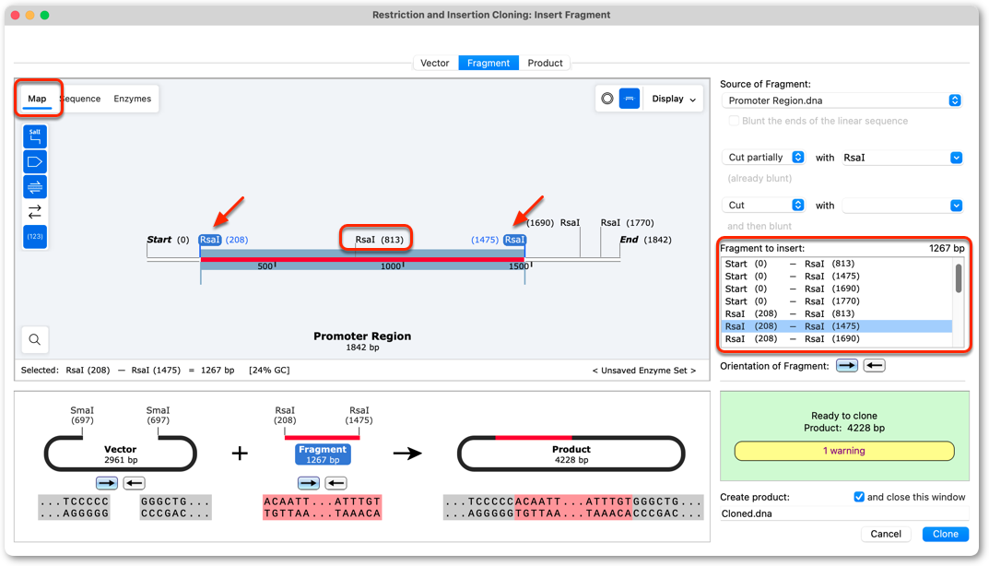The width and height of the screenshot is (989, 566).
Task: Click the blue Fragment 1267 bp label
Action: click(323, 454)
